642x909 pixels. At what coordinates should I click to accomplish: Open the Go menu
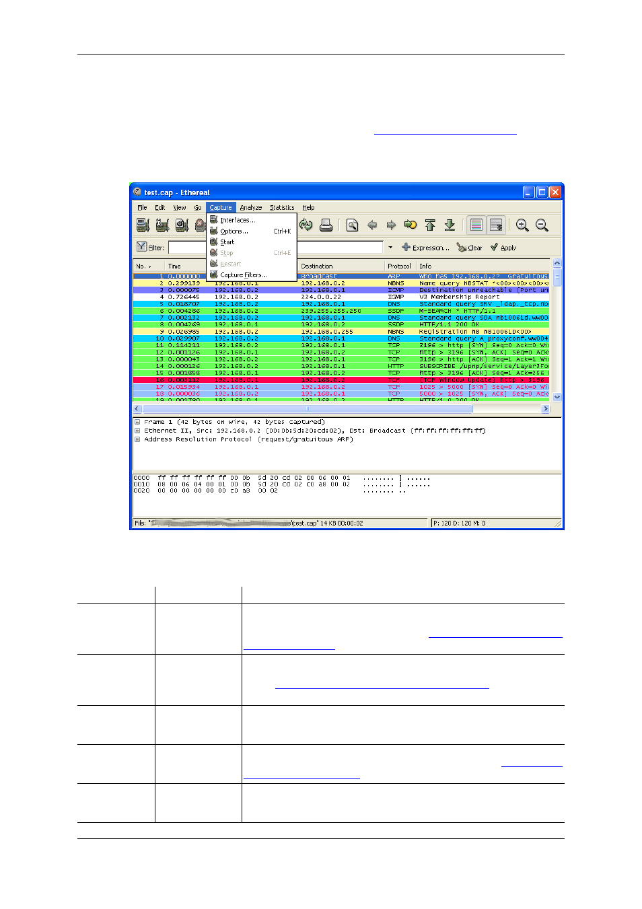(x=198, y=208)
